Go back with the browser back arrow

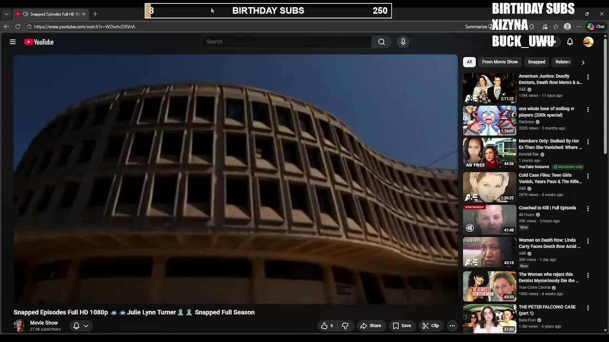(x=6, y=27)
